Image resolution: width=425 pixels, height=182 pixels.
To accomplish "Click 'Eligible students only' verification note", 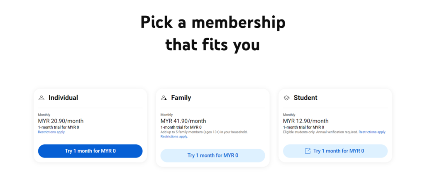I will (320, 132).
